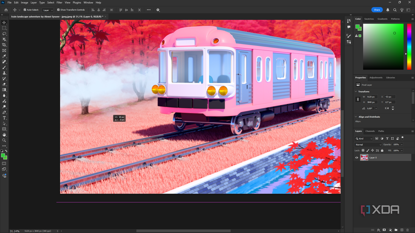
Task: Select the Pen tool
Action: pos(4,112)
